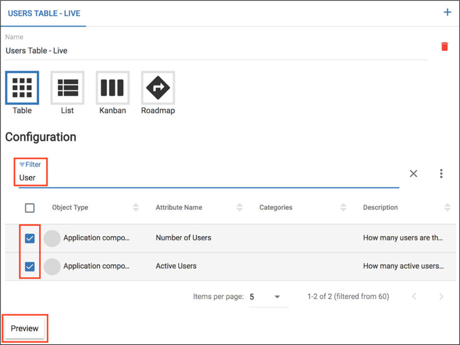
Task: Edit the Name input field
Action: tap(215, 50)
